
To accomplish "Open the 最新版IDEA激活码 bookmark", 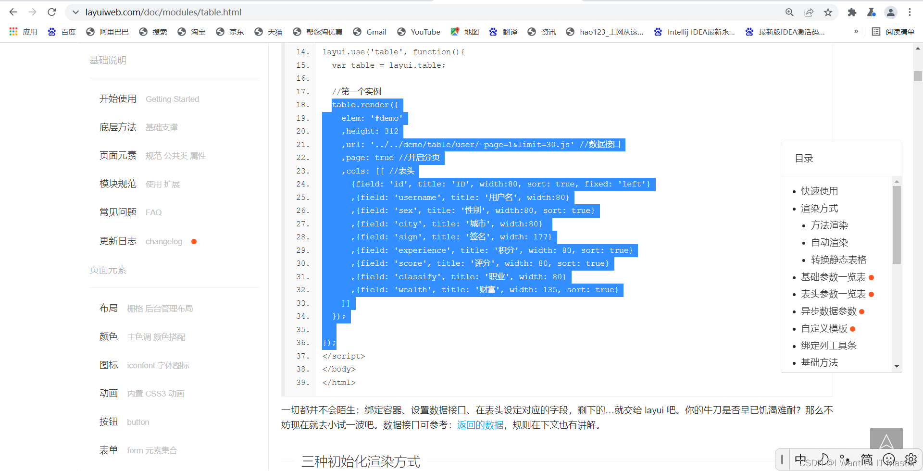I will [785, 32].
